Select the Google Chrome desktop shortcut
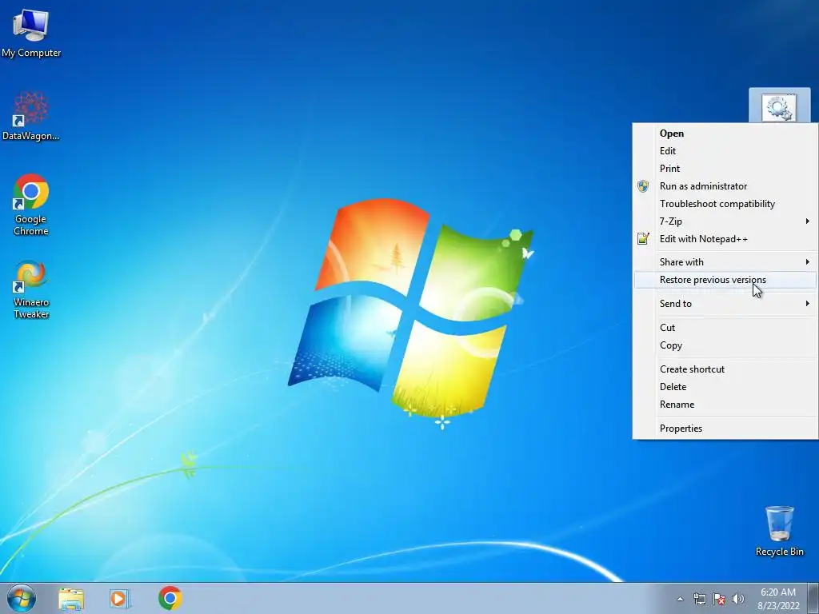This screenshot has width=819, height=614. tap(31, 205)
